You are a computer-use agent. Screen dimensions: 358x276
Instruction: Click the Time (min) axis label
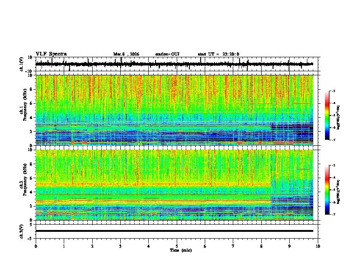181,250
